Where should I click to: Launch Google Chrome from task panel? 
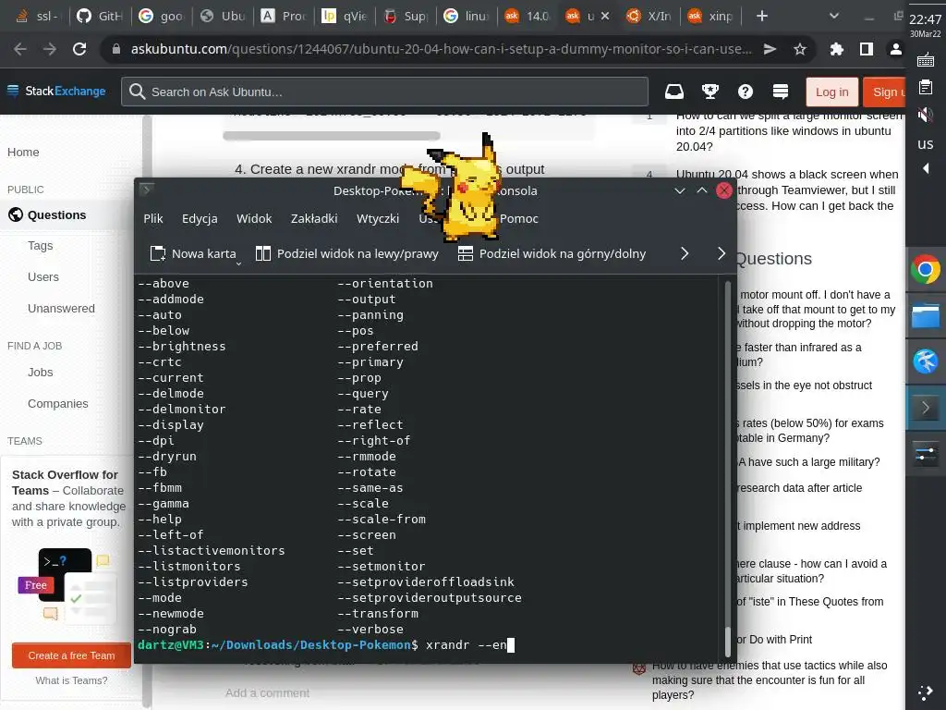(x=926, y=269)
